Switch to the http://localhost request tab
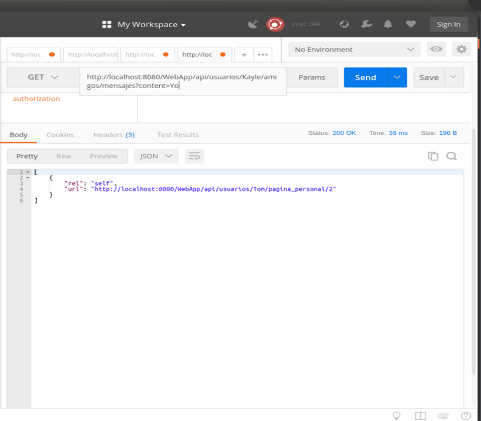 pyautogui.click(x=91, y=54)
